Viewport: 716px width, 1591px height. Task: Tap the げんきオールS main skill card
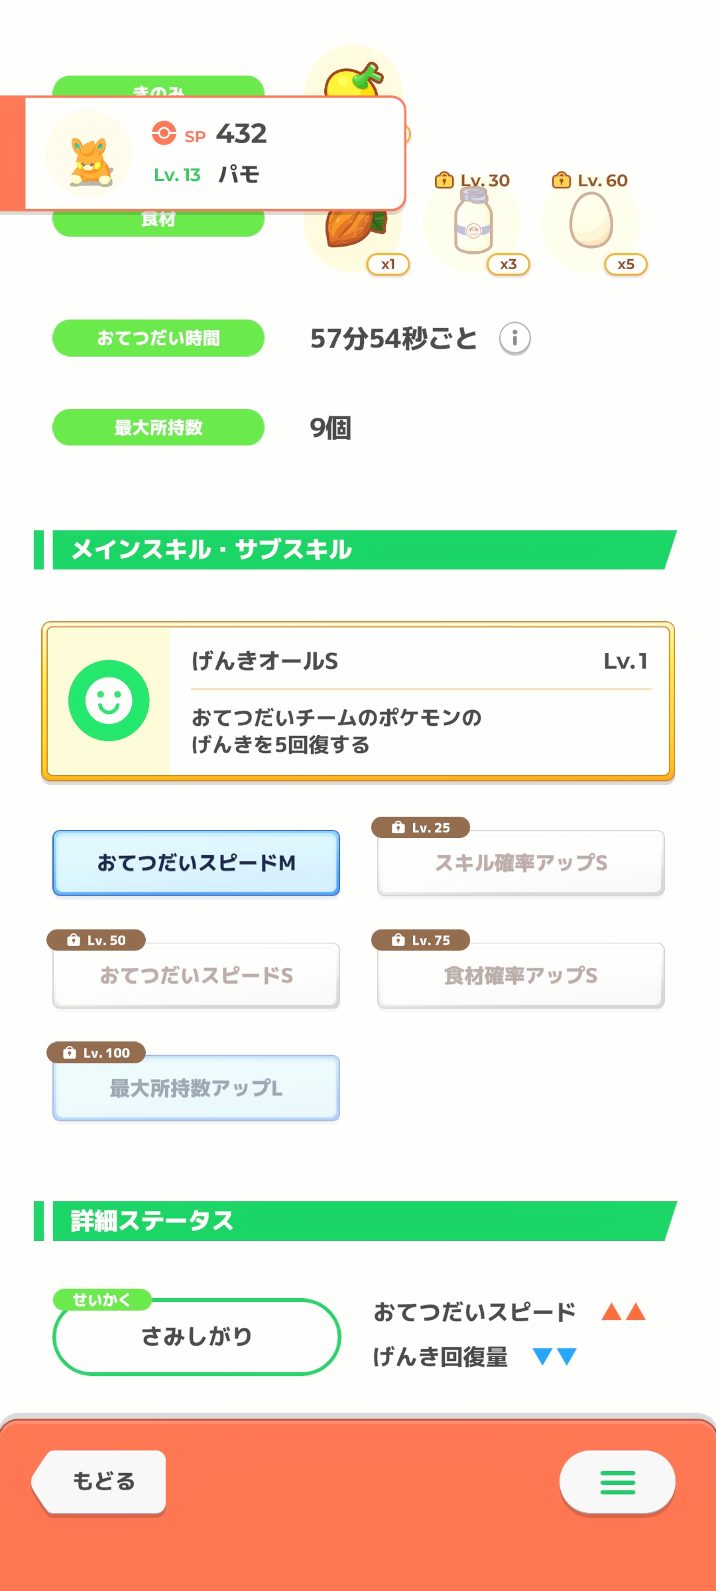point(358,701)
